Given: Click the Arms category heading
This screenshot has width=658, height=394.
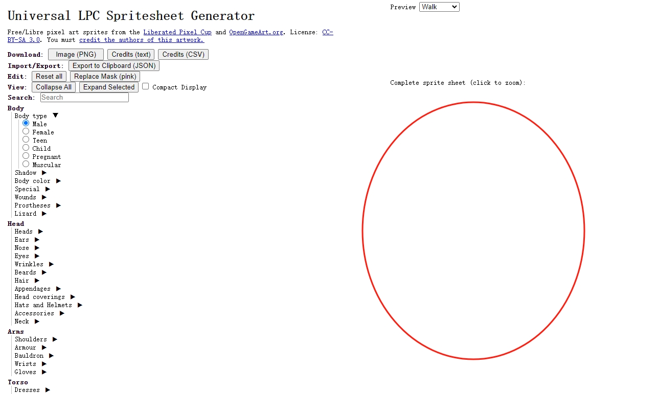Looking at the screenshot, I should [x=16, y=332].
